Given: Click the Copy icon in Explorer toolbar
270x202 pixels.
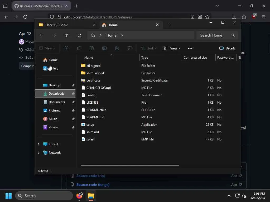Looking at the screenshot, I should (79, 48).
